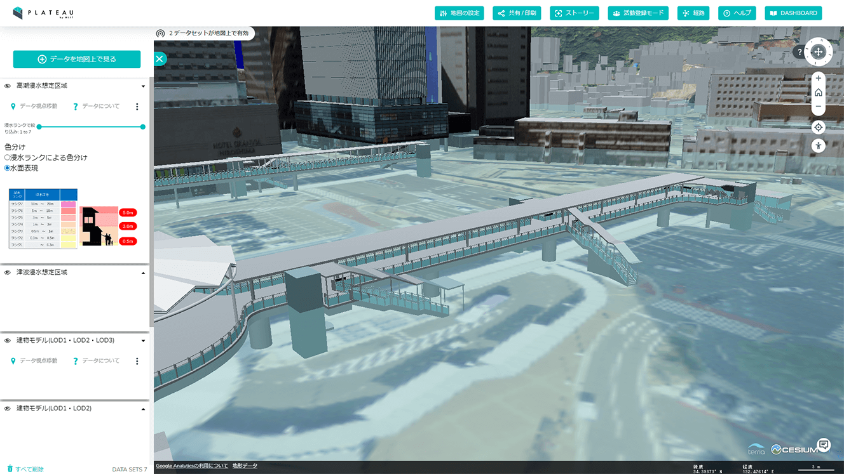Open the three-dot menu for 建物モデル(LOD1・LOD2・LOD3)
844x474 pixels.
(137, 361)
